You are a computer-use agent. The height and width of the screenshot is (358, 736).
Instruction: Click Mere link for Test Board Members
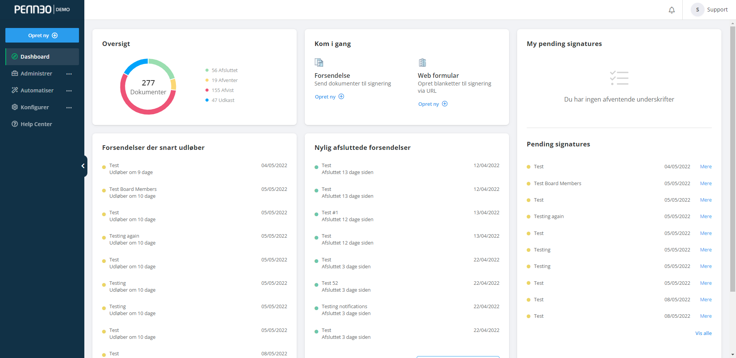706,183
